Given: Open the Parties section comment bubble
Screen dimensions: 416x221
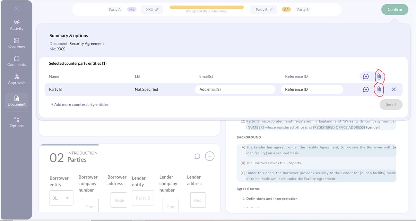Looking at the screenshot, I should 197,156.
